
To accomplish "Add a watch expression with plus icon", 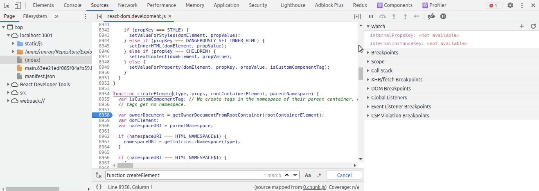I will point(522,26).
